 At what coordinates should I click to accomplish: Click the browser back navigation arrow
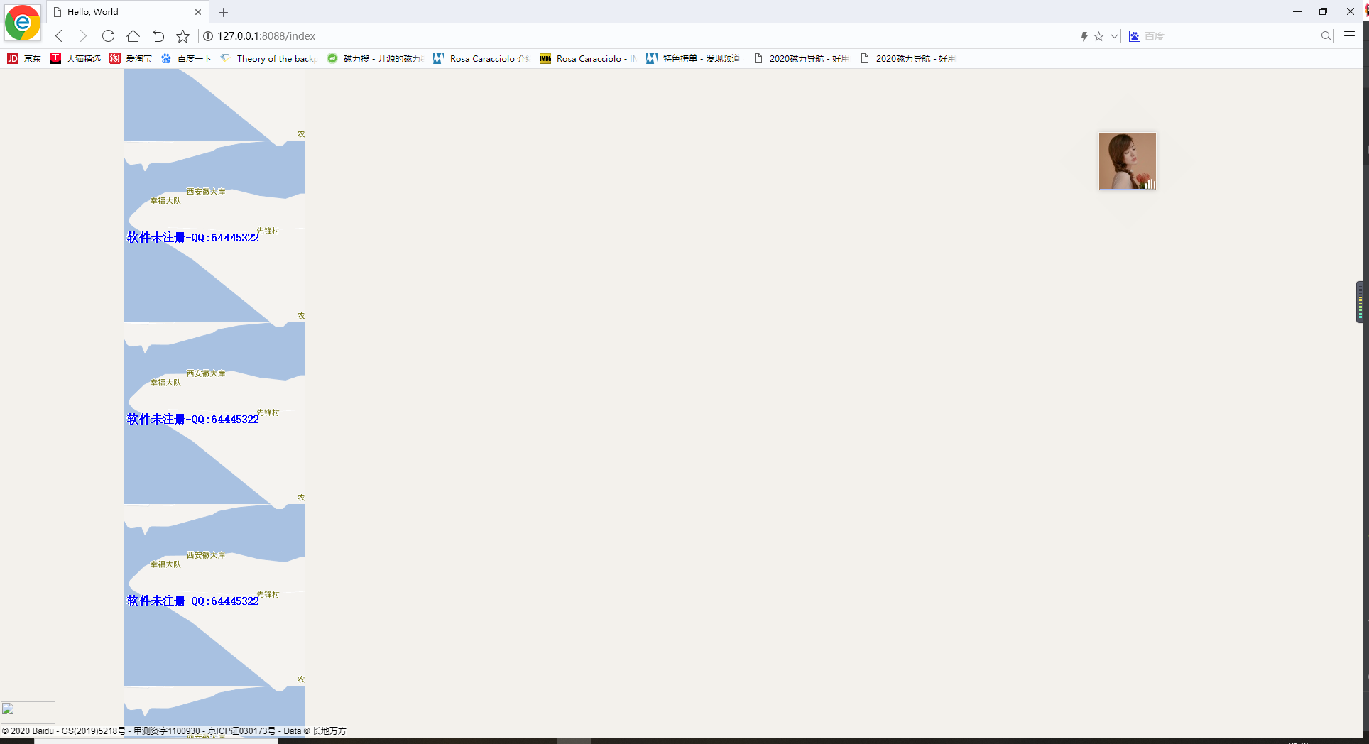click(58, 35)
